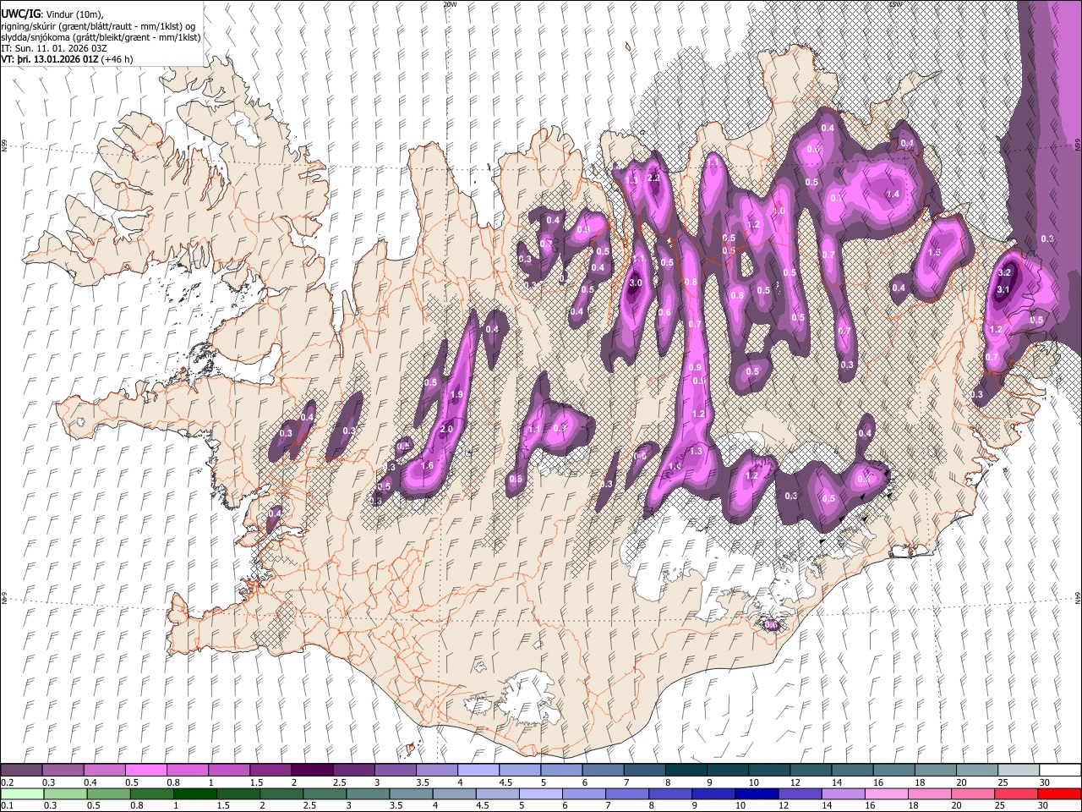Select upper legend swatch between 10 and 12
The width and height of the screenshot is (1082, 812).
768,771
